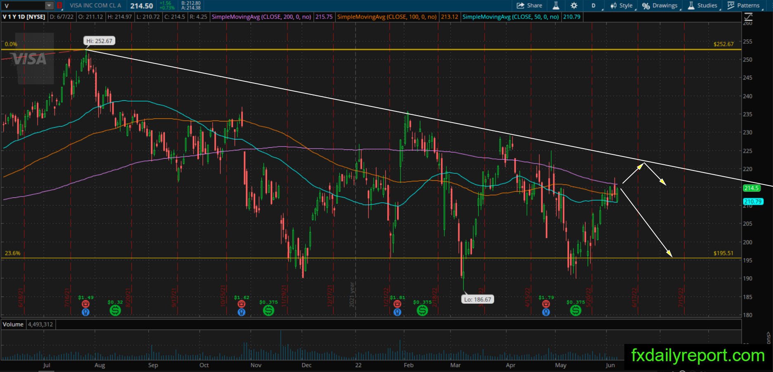Screen dimensions: 773x372
Task: Click the O: 211.12 open value
Action: coord(90,17)
